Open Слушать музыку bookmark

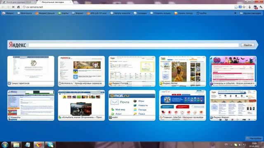pos(160,13)
